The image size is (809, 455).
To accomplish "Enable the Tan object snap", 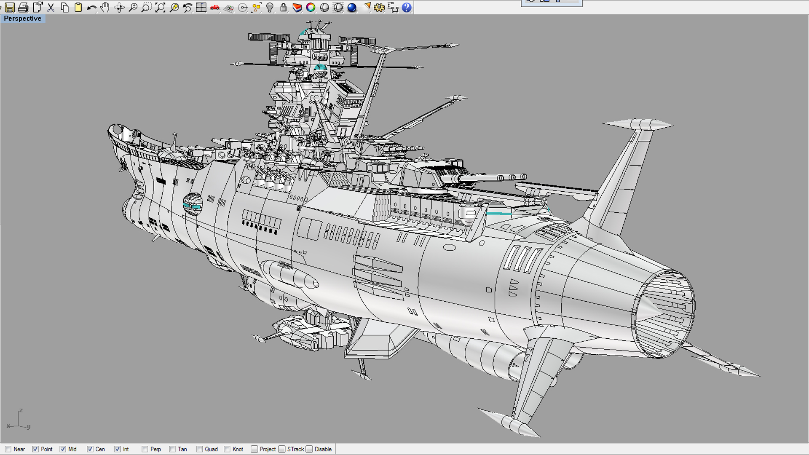I will coord(172,449).
